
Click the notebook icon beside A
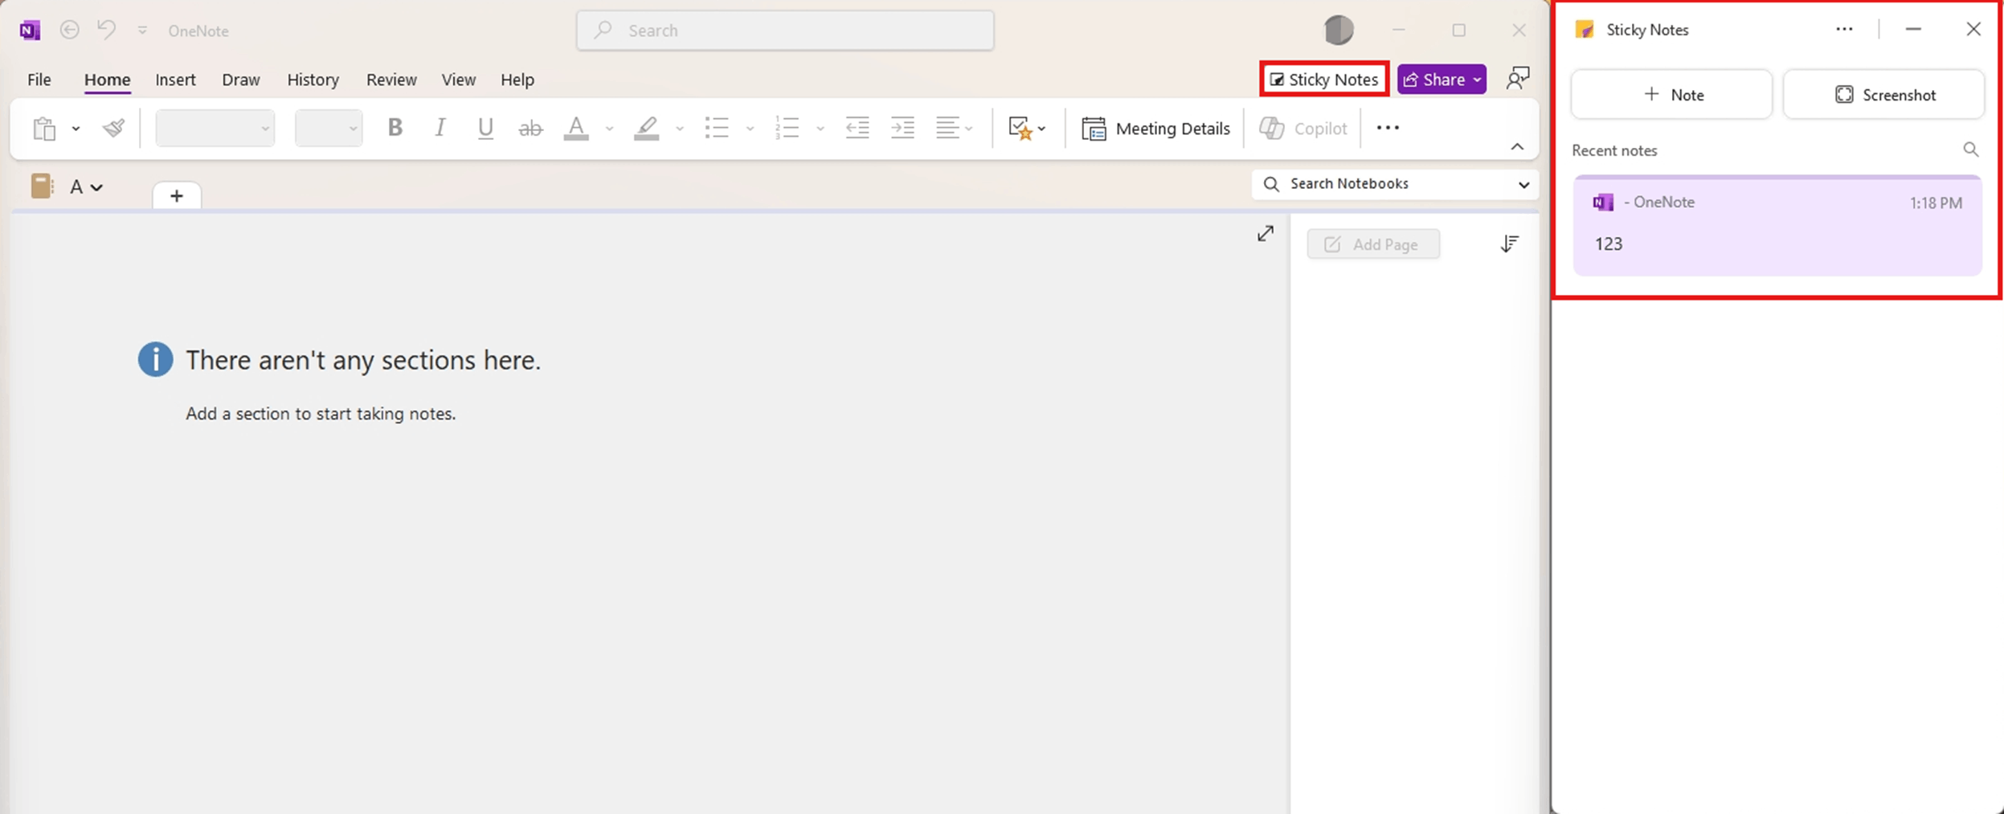point(42,186)
